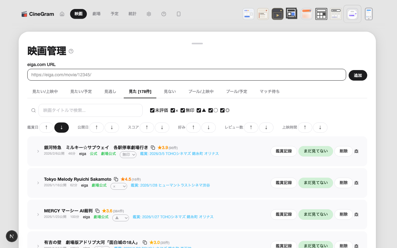Click the home icon in the navbar

(x=62, y=14)
